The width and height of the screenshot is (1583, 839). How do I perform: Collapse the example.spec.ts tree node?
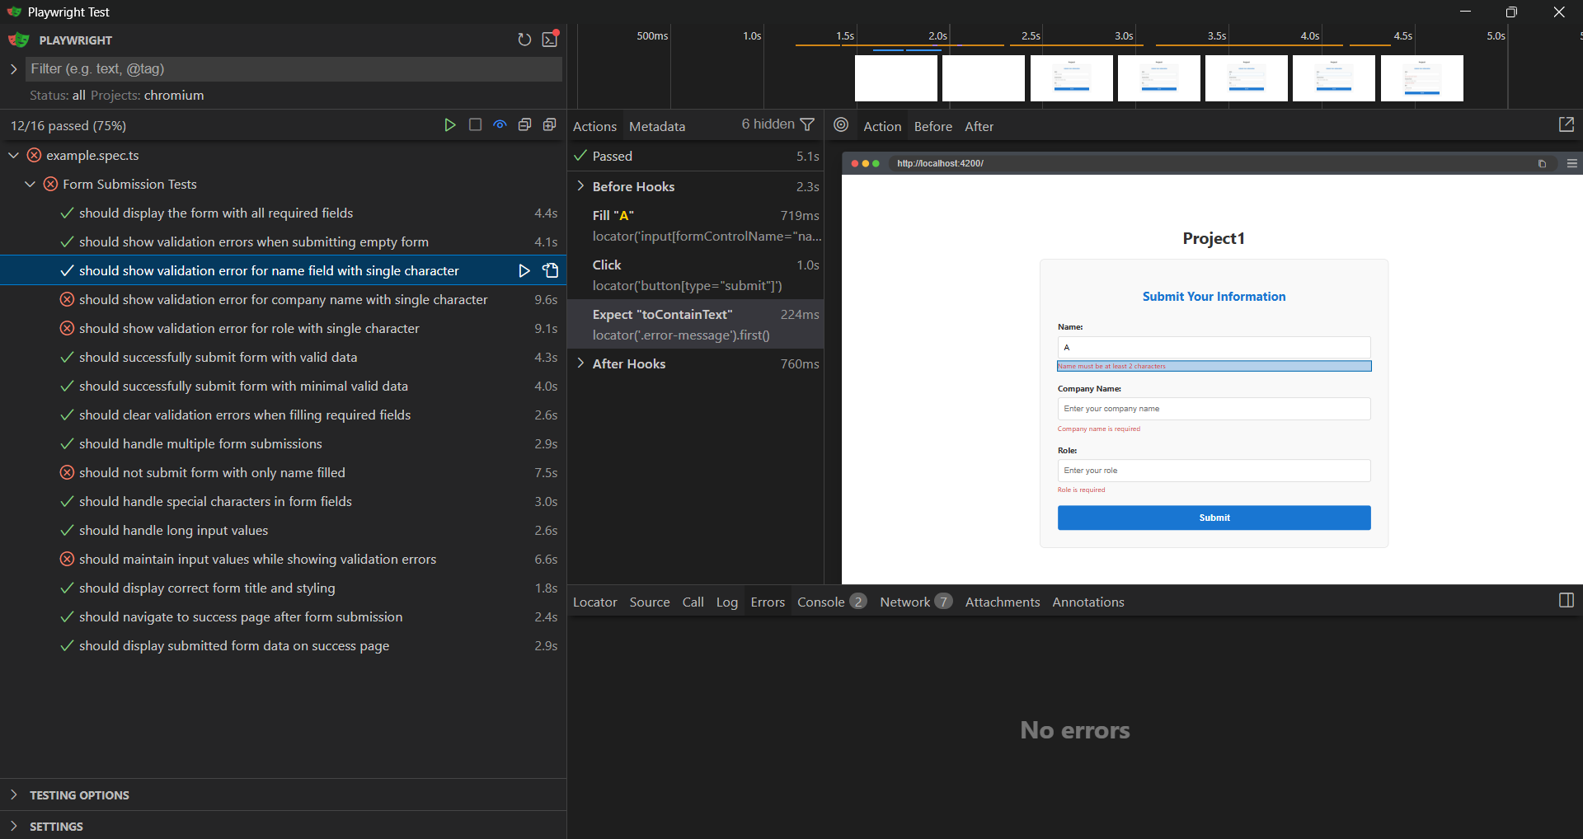(14, 155)
